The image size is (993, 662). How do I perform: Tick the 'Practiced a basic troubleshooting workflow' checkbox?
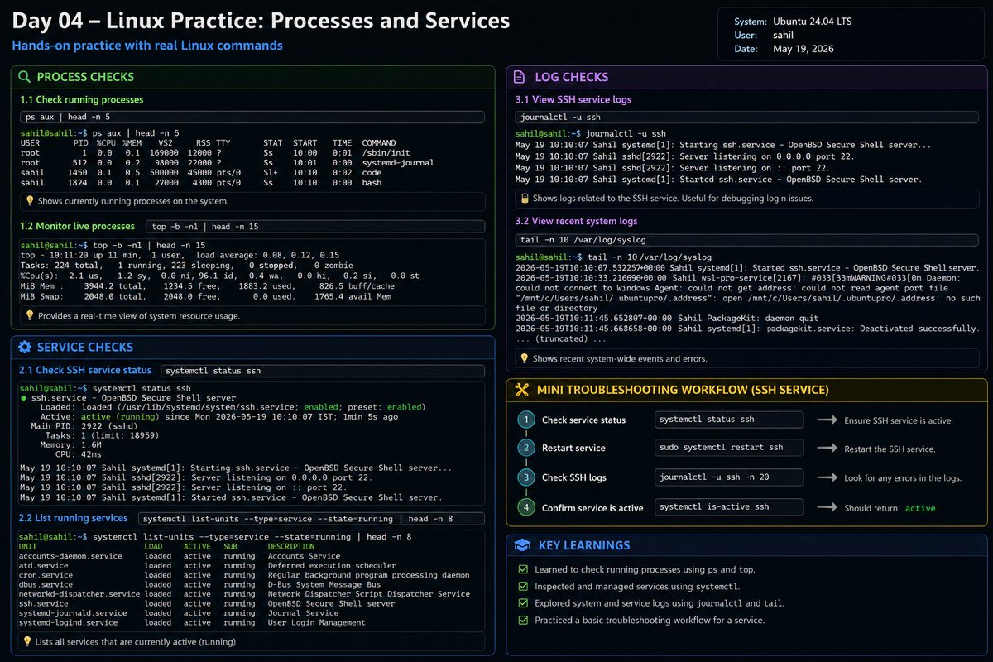(x=522, y=620)
